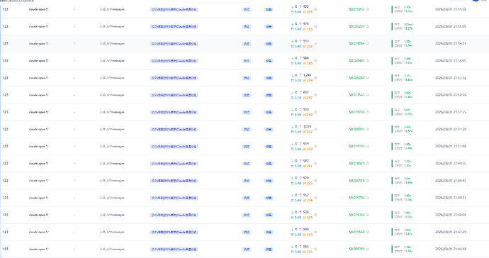Open the info icon beside cost $0.020441

(368, 61)
